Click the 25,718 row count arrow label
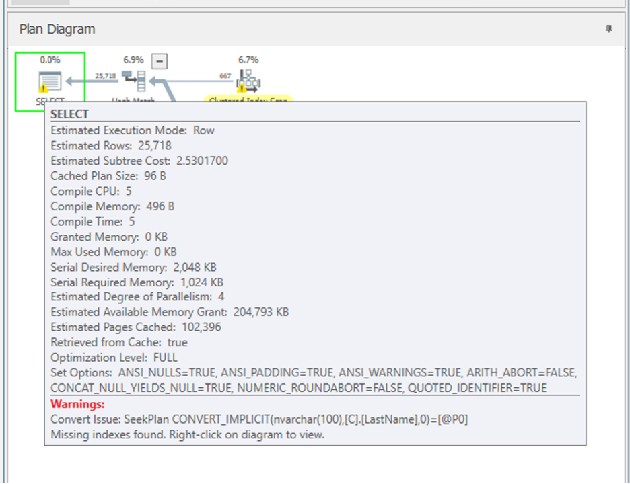 (x=106, y=76)
